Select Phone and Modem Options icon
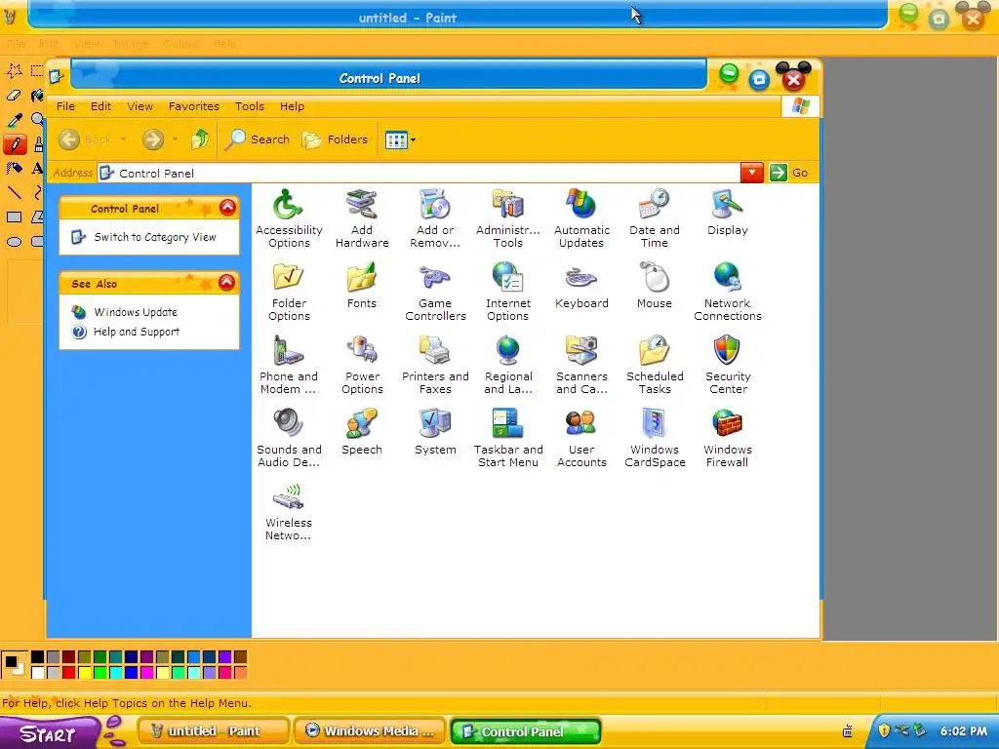999x749 pixels. click(x=289, y=365)
